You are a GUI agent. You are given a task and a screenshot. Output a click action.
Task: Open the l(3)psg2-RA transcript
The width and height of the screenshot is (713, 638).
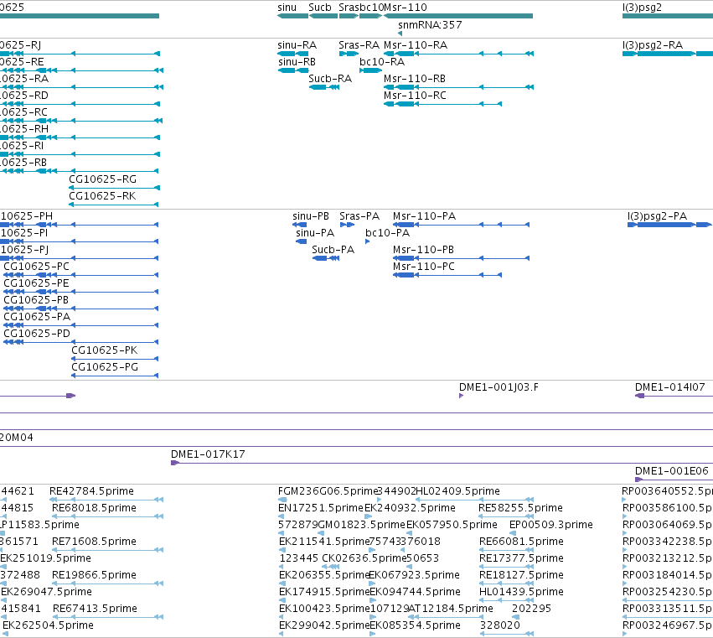click(668, 54)
